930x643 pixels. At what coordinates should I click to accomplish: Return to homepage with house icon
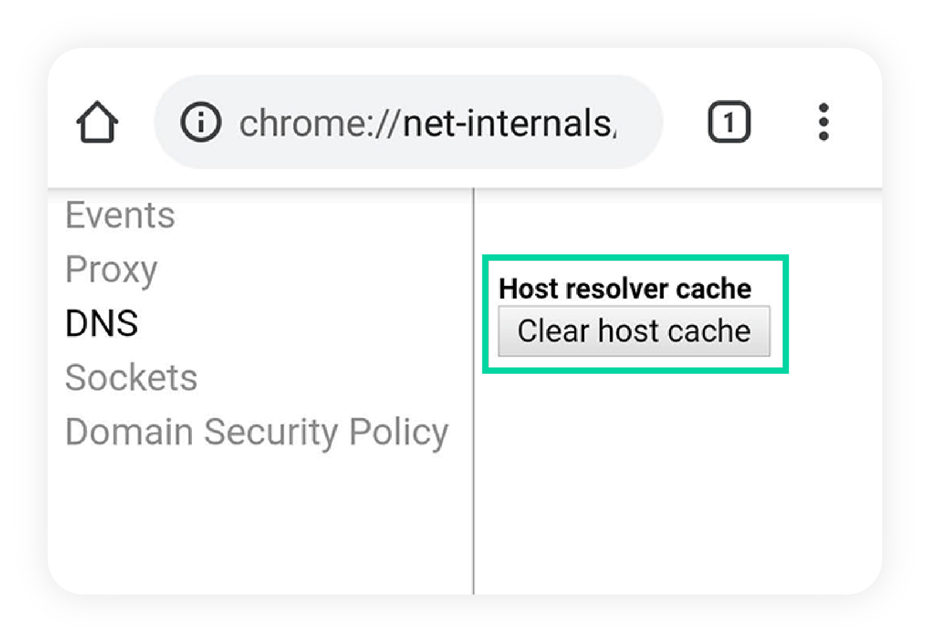point(98,122)
